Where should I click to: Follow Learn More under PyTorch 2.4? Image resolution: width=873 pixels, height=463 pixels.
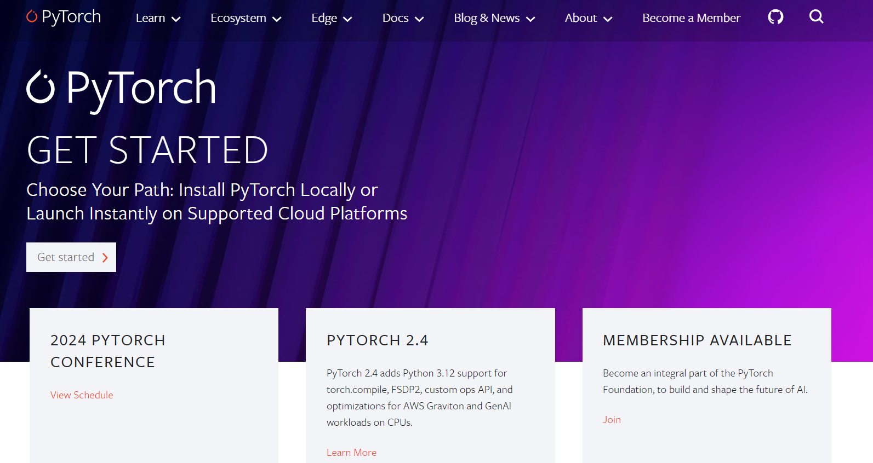pos(351,453)
